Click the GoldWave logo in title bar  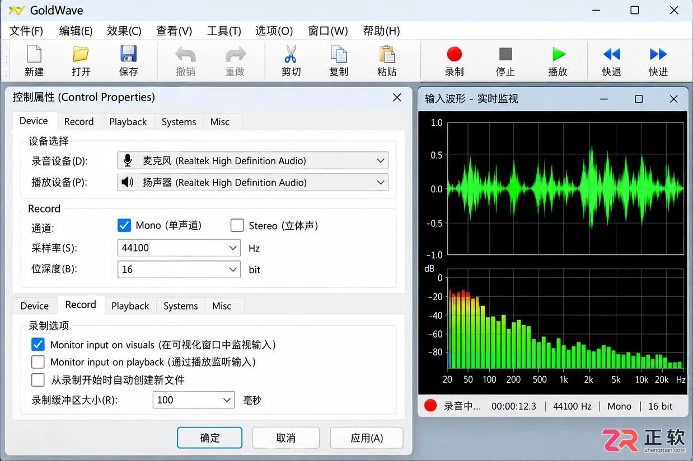tap(17, 10)
